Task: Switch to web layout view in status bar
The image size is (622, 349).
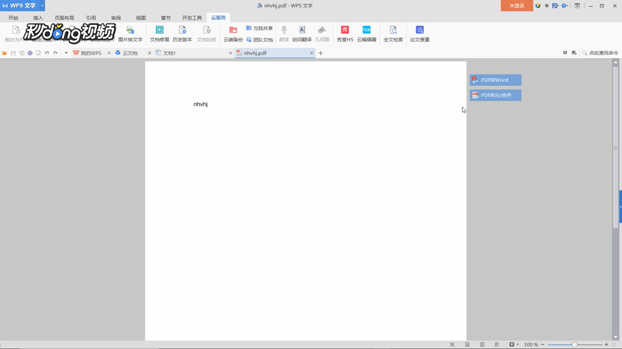Action: [497, 345]
